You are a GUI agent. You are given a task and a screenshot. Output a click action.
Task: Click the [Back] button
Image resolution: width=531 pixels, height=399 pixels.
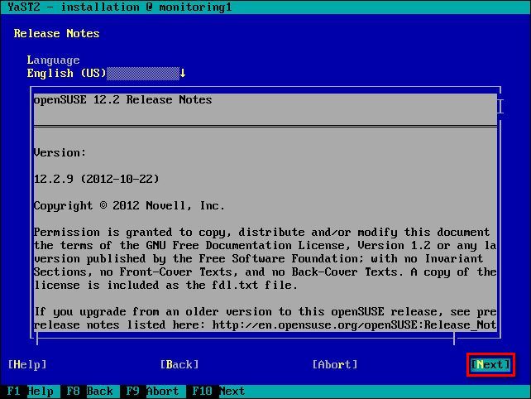(x=179, y=364)
